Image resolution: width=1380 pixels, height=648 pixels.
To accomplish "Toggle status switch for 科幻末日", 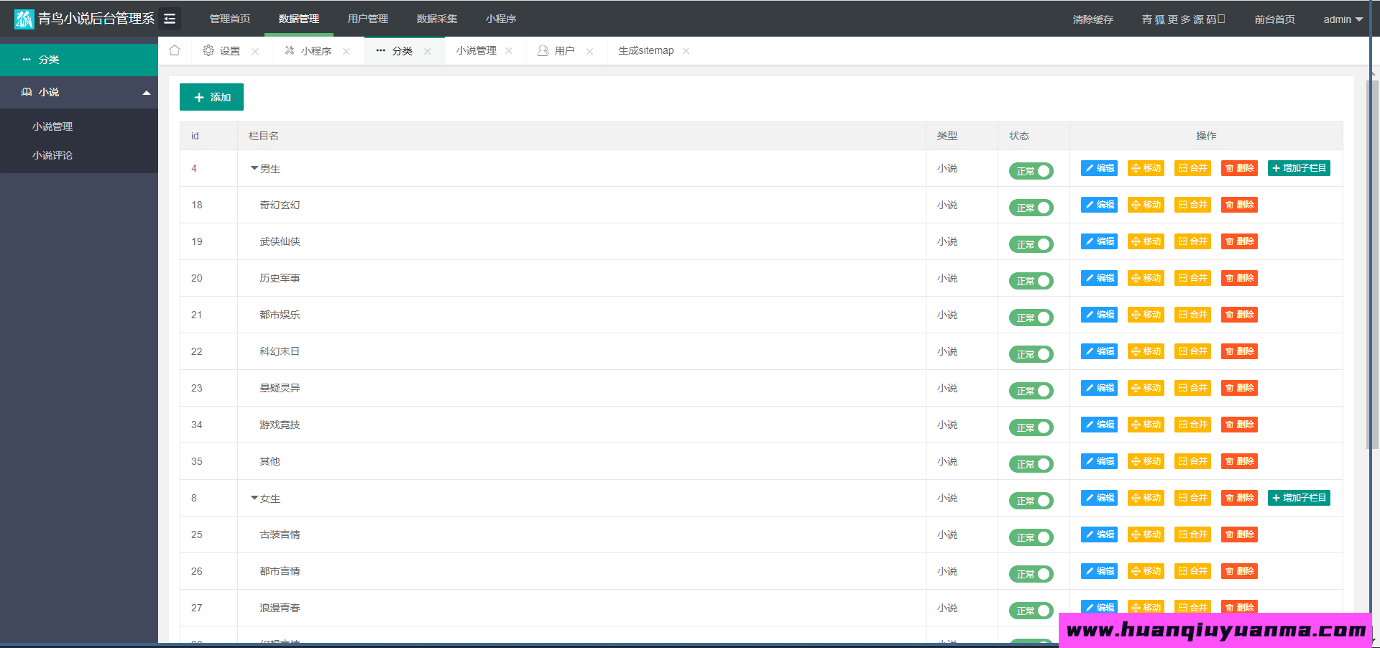I will click(x=1031, y=354).
